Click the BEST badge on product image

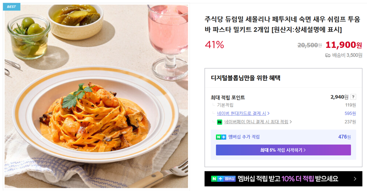11,6
